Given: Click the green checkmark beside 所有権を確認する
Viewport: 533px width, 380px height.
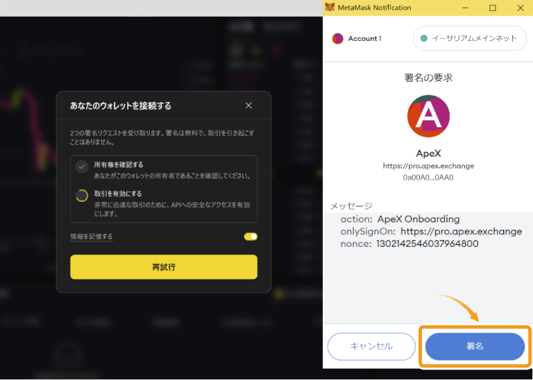Looking at the screenshot, I should click(82, 166).
